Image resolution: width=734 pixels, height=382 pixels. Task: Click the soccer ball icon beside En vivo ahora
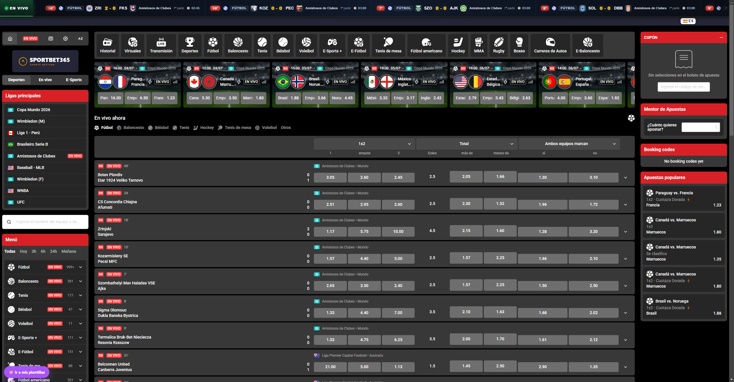(x=631, y=118)
